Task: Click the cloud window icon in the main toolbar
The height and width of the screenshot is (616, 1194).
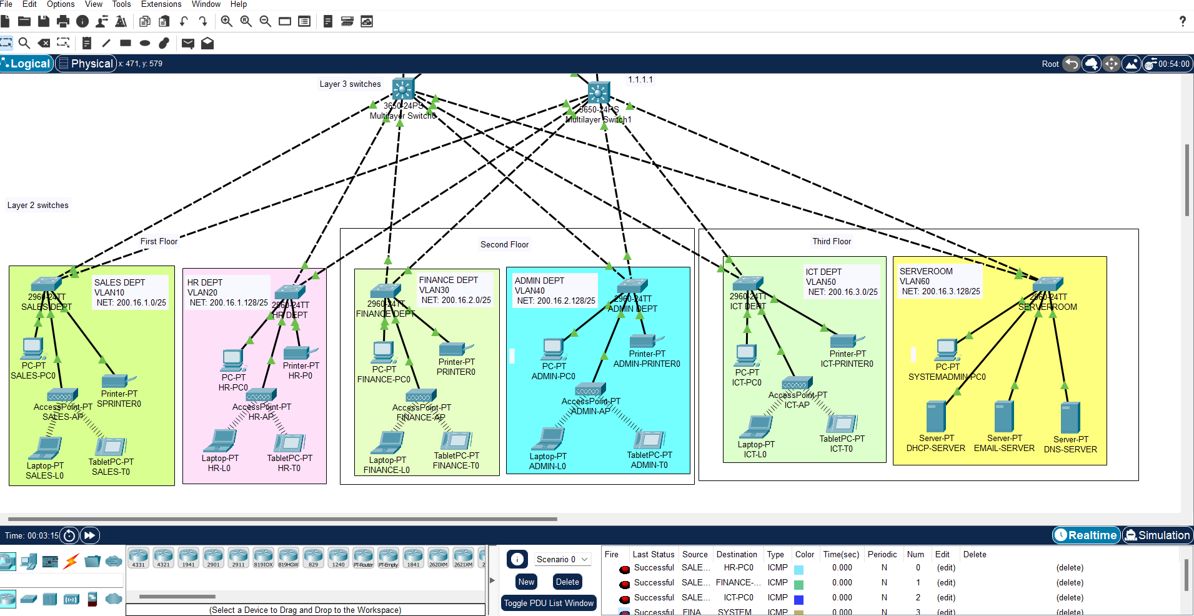Action: tap(367, 21)
